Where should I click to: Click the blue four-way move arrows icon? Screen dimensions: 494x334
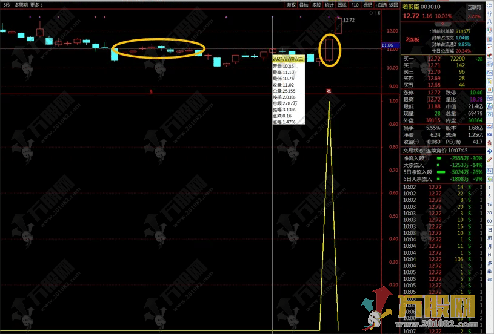(490, 151)
